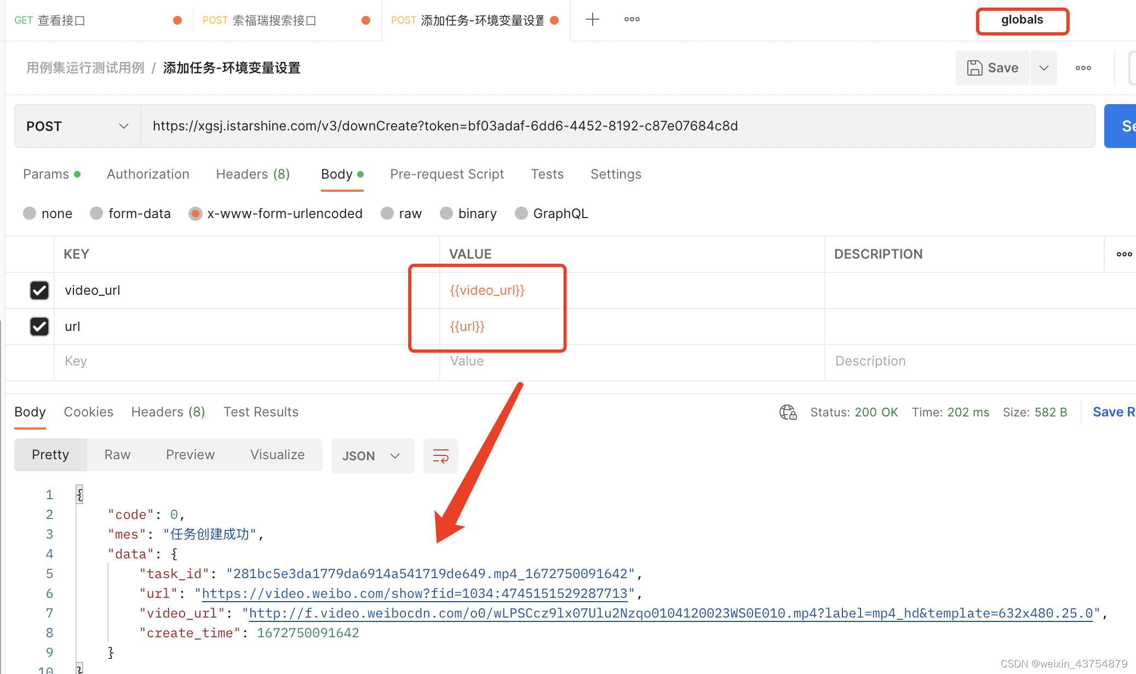
Task: Toggle the response line wrap icon
Action: pyautogui.click(x=440, y=456)
